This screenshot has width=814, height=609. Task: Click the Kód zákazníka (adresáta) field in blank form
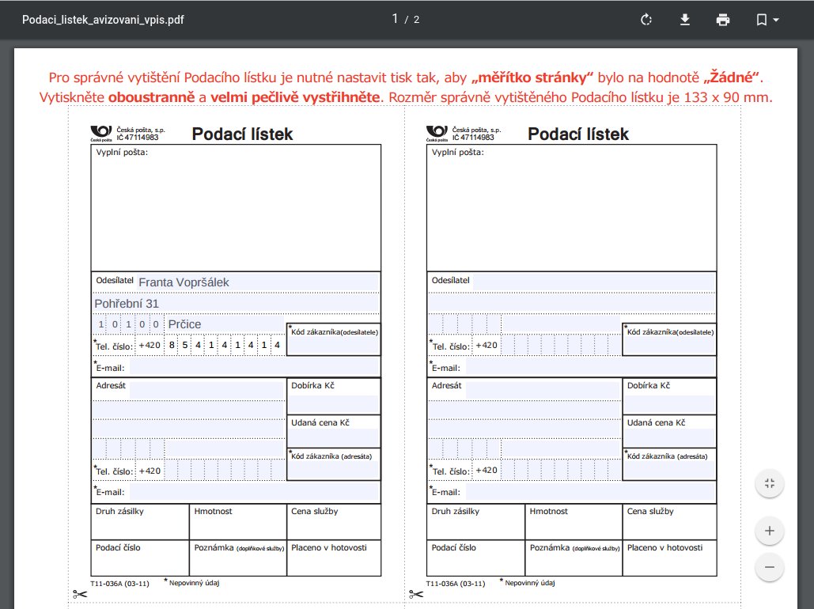tap(670, 471)
